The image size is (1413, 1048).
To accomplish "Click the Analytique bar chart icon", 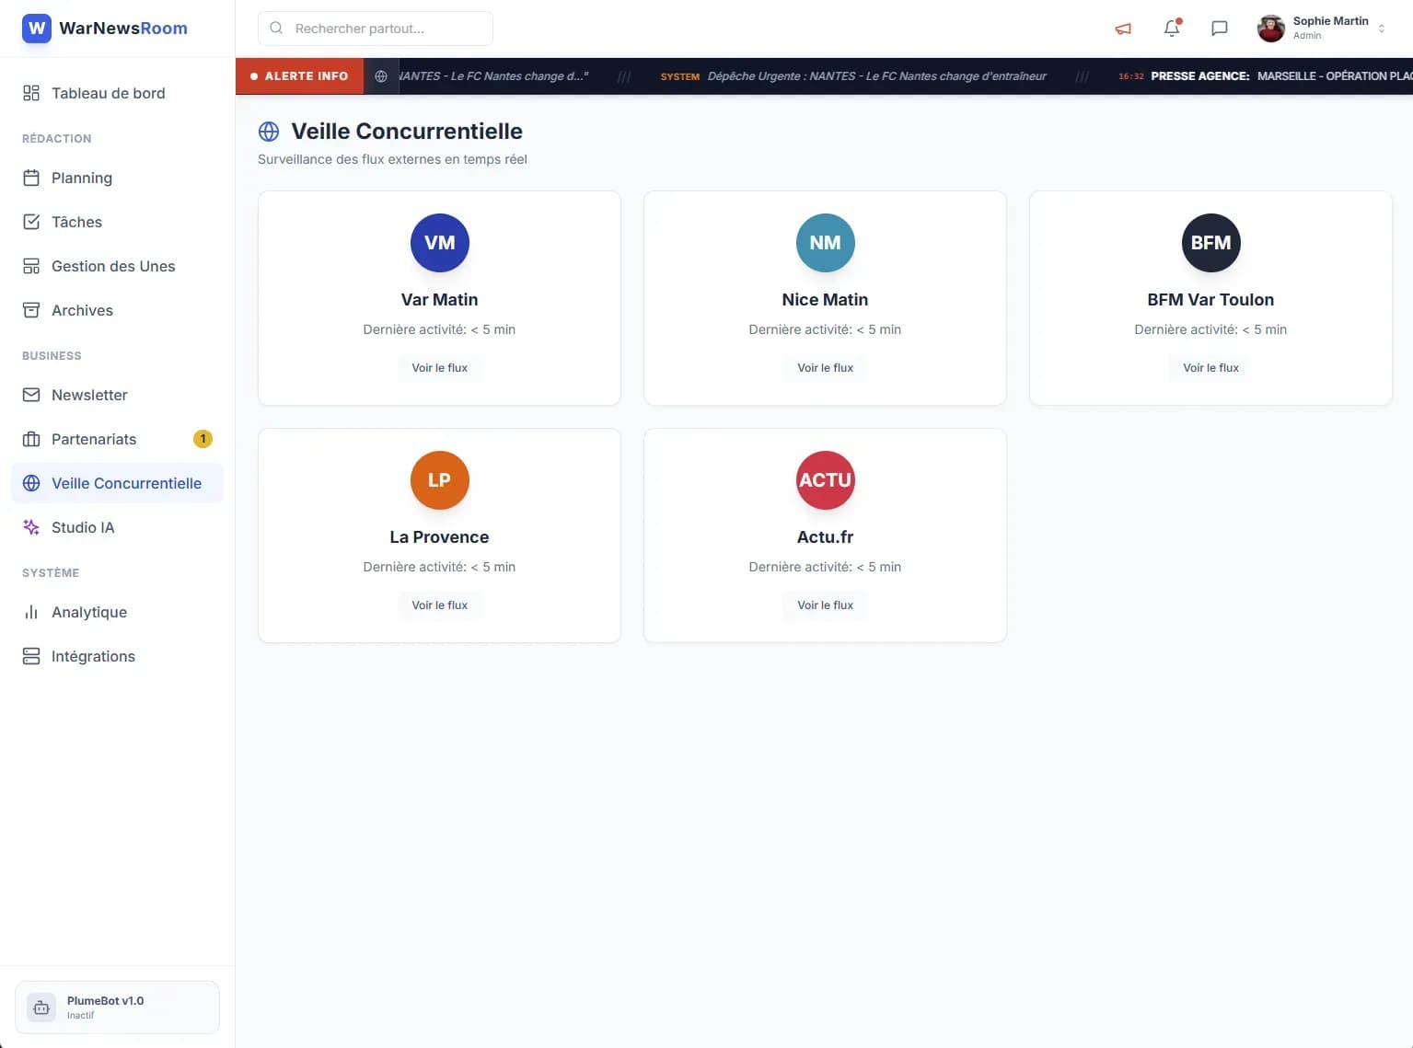I will (x=31, y=612).
